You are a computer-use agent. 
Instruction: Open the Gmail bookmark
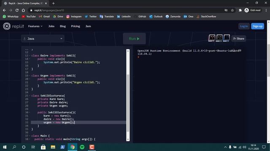pyautogui.click(x=44, y=16)
